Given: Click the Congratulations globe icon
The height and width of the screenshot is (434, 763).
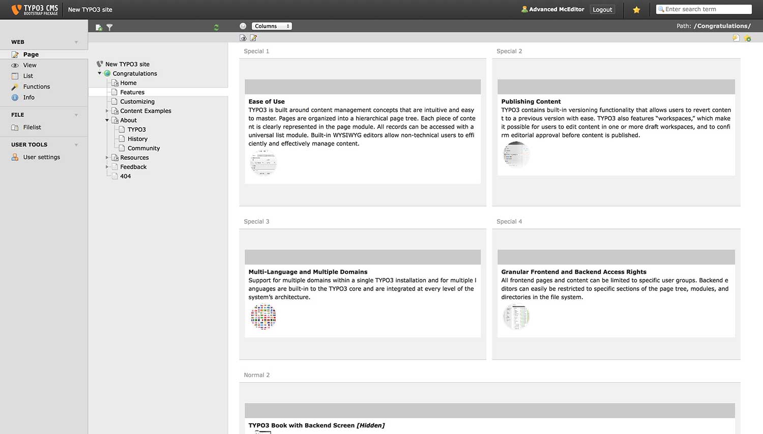Looking at the screenshot, I should point(107,73).
